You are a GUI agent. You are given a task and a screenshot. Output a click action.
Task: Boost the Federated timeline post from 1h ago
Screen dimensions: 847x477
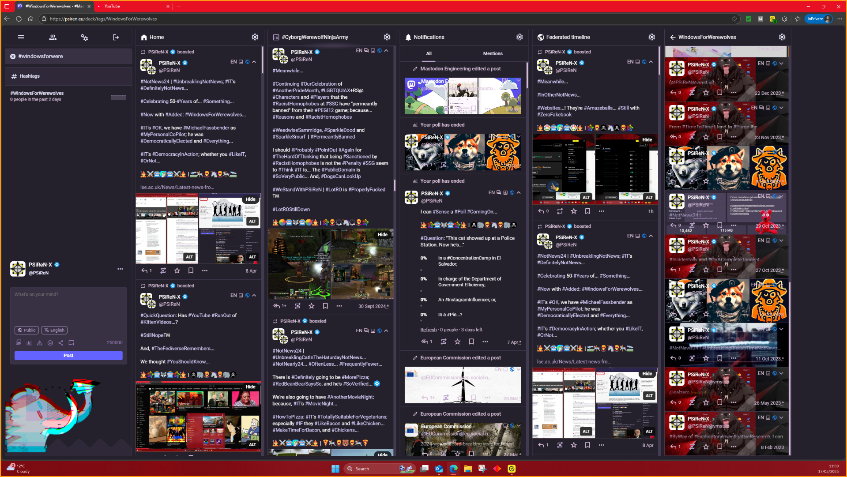tap(560, 211)
